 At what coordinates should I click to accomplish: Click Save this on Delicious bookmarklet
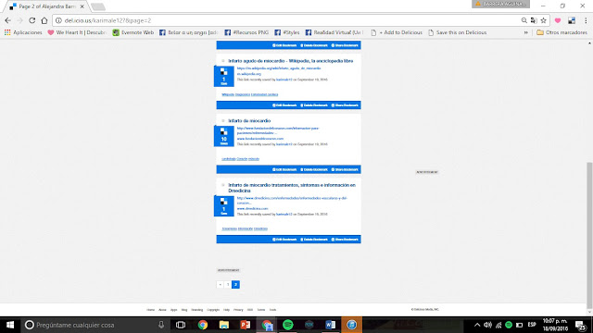[x=458, y=32]
